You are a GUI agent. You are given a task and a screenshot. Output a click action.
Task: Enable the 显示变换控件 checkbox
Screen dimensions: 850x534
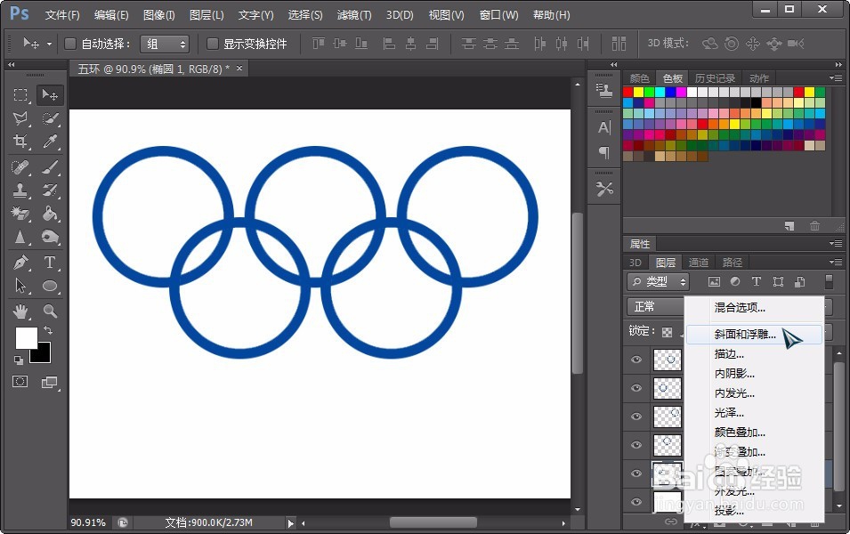(213, 44)
